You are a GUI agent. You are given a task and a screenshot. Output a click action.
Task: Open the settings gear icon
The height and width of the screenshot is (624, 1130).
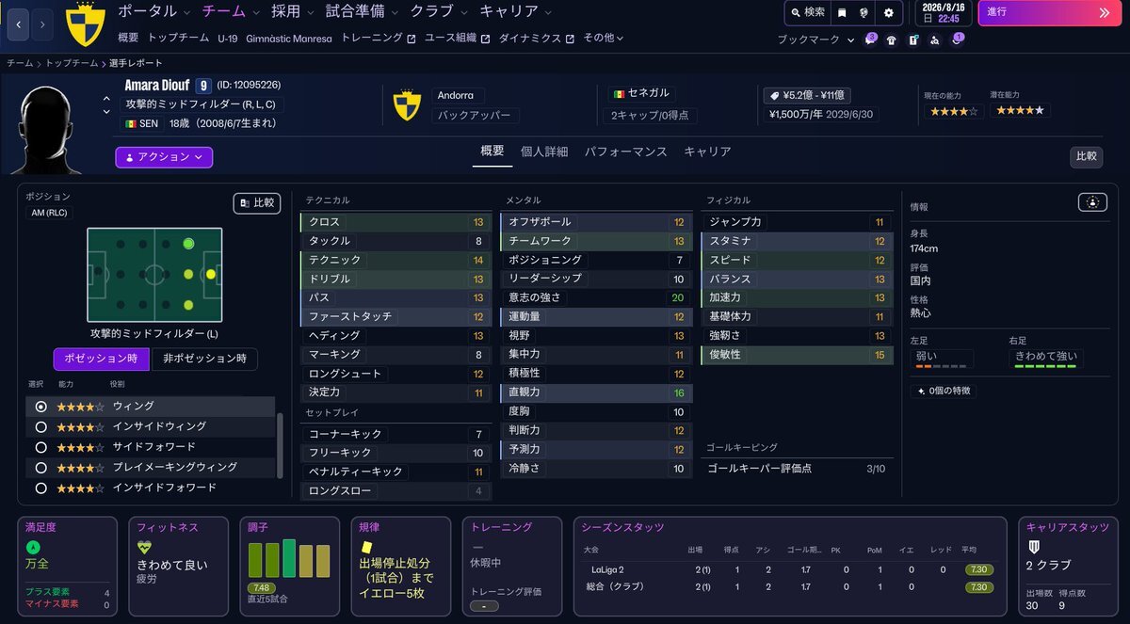(888, 13)
